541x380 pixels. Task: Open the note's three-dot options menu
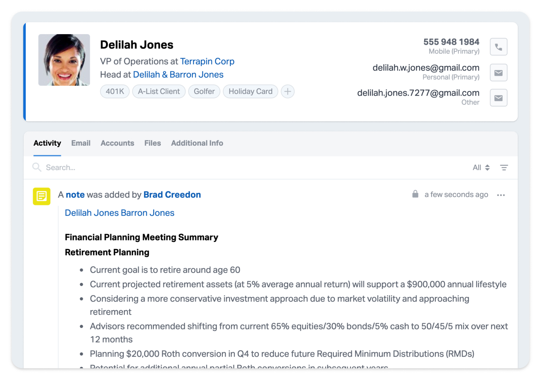click(x=500, y=195)
